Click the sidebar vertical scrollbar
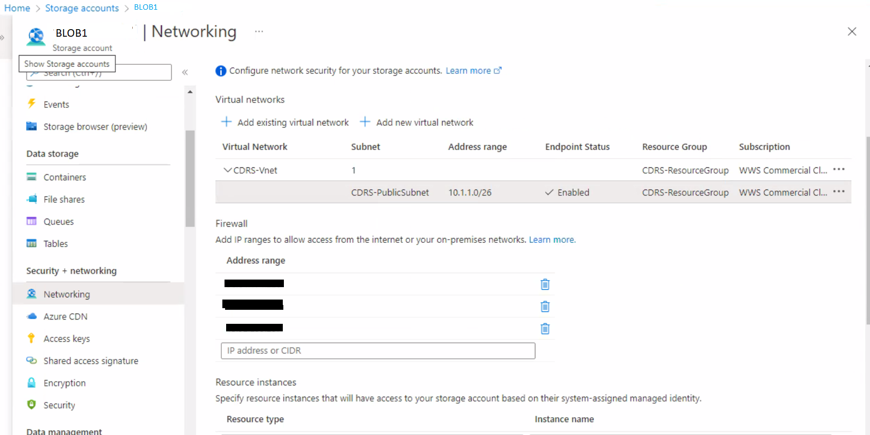The height and width of the screenshot is (435, 870). pos(190,178)
